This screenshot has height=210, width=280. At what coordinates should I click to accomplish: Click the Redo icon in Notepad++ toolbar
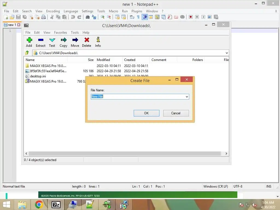(x=79, y=17)
